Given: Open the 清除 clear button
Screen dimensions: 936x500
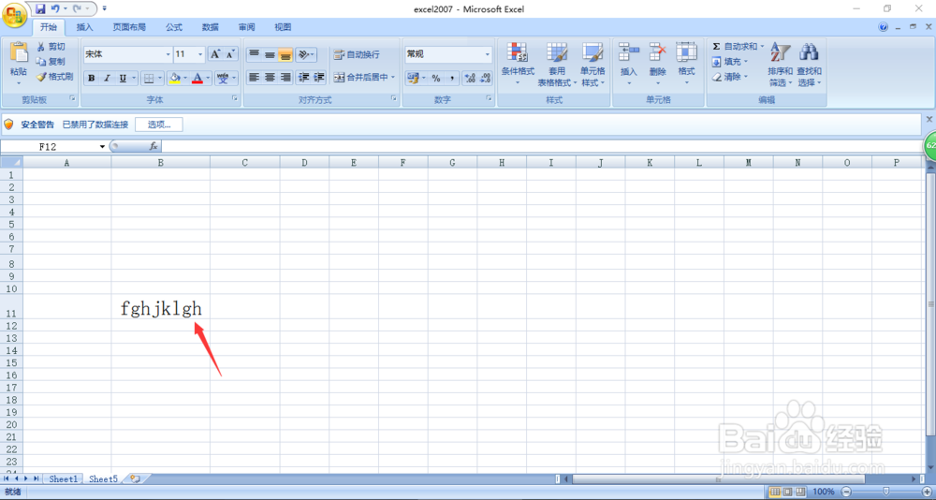Looking at the screenshot, I should [729, 77].
